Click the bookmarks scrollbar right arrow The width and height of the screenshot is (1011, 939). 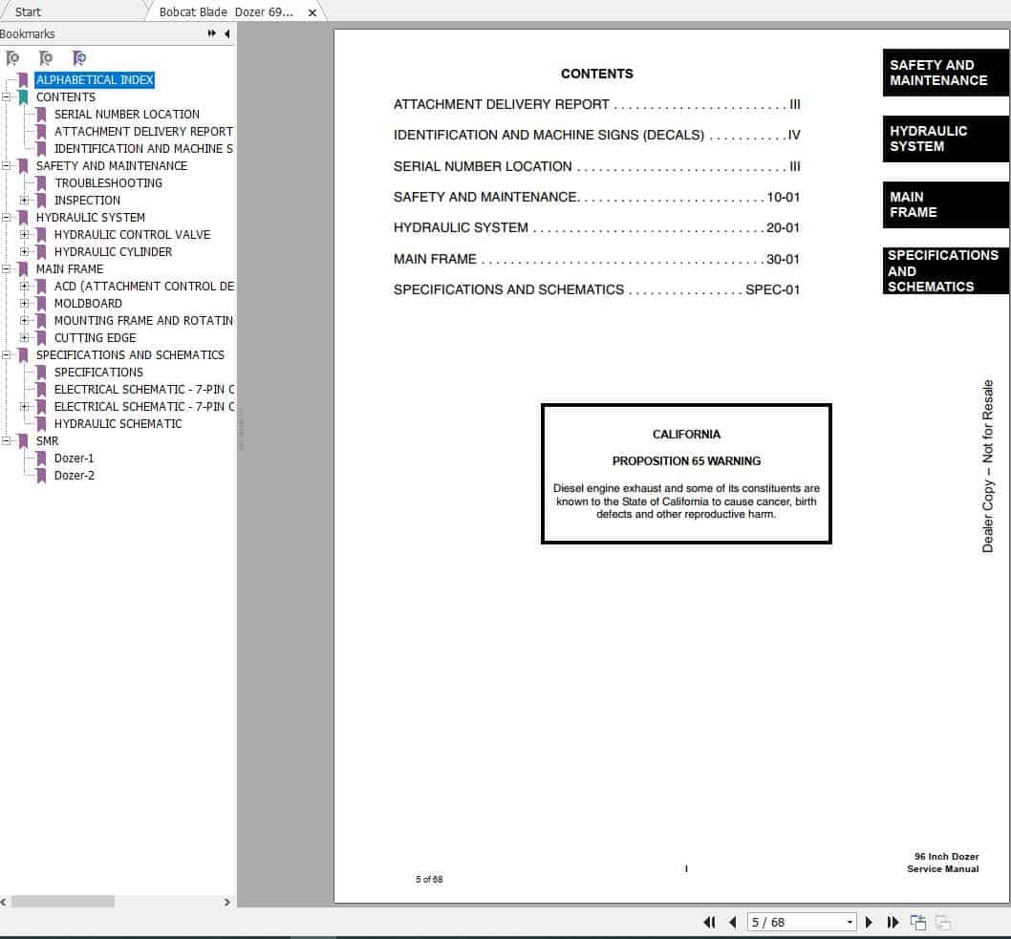[227, 902]
